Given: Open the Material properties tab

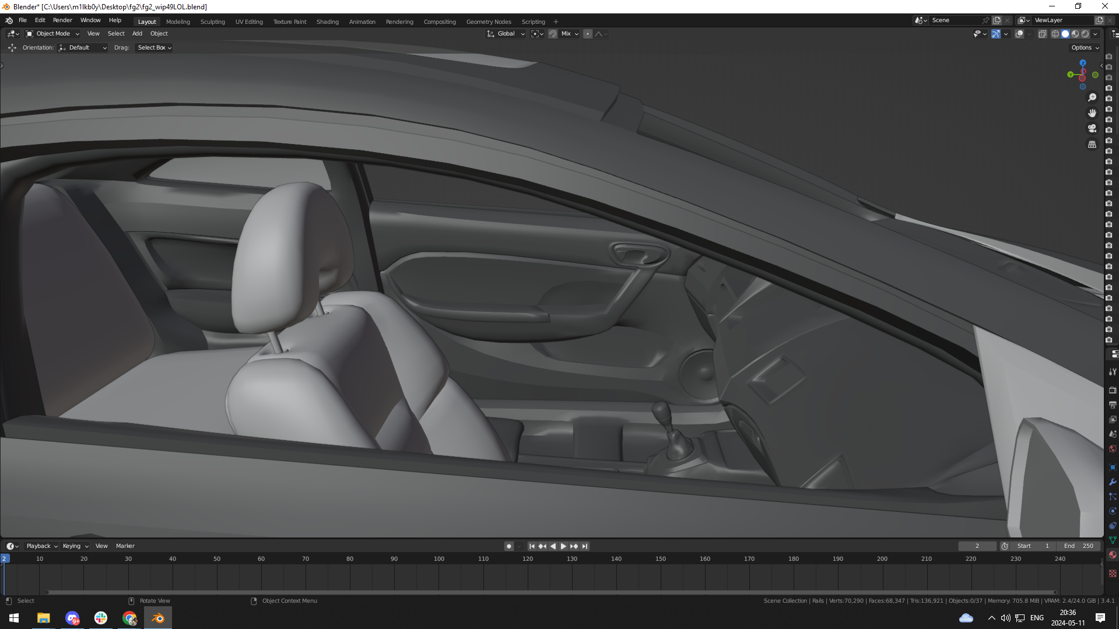Looking at the screenshot, I should tap(1113, 554).
